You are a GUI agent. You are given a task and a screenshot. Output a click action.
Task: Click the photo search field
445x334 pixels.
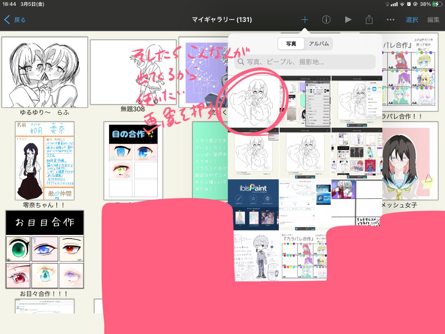pos(305,62)
